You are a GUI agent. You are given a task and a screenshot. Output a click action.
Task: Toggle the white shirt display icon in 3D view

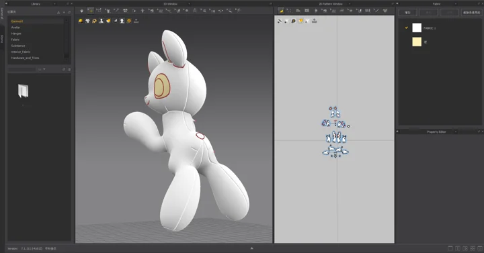pos(87,21)
